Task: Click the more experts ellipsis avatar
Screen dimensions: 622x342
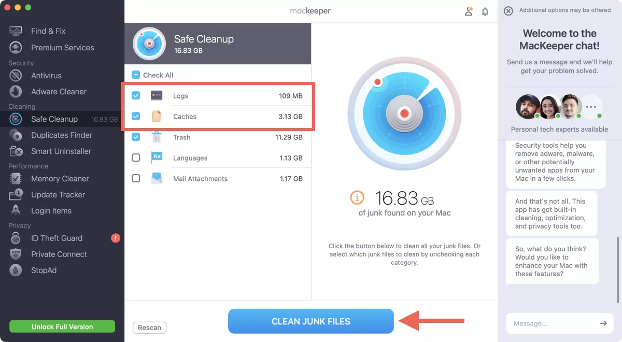Action: pyautogui.click(x=591, y=107)
